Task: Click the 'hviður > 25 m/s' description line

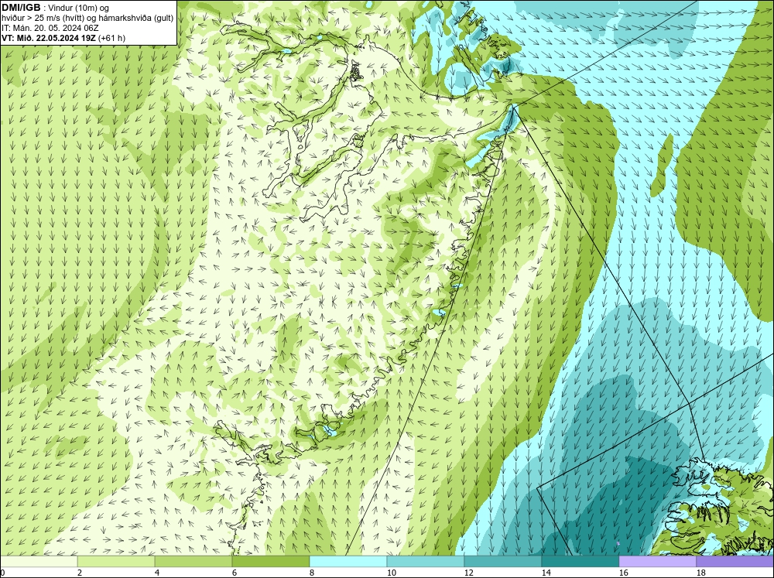Action: click(x=87, y=19)
